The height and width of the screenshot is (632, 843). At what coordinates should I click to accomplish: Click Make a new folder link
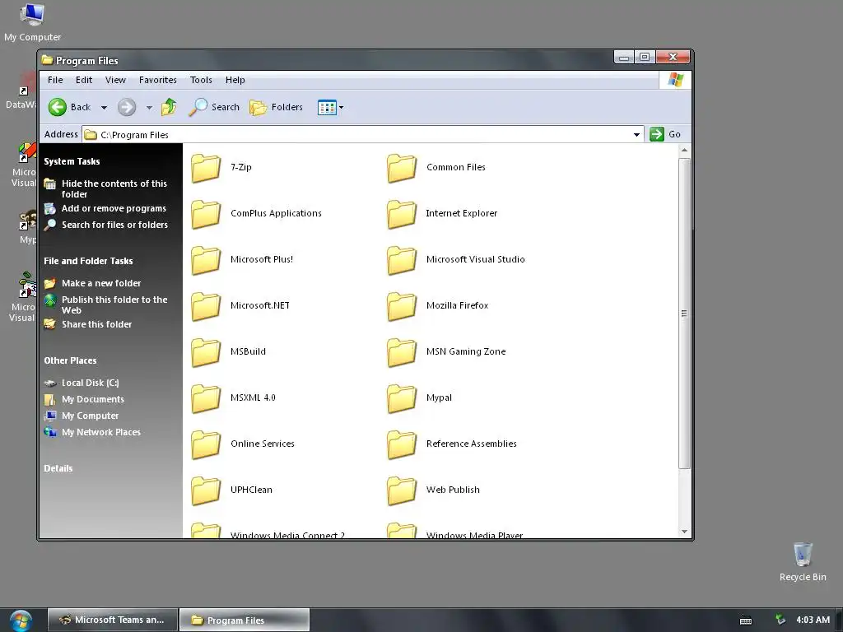coord(101,283)
